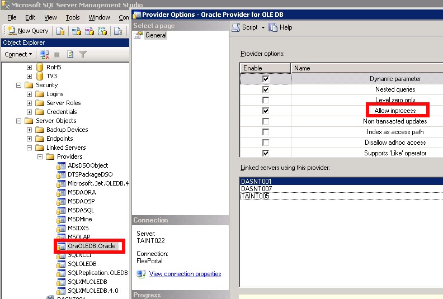Viewport: 443px width, 299px height.
Task: Expand the Logins folder
Action: click(x=30, y=94)
